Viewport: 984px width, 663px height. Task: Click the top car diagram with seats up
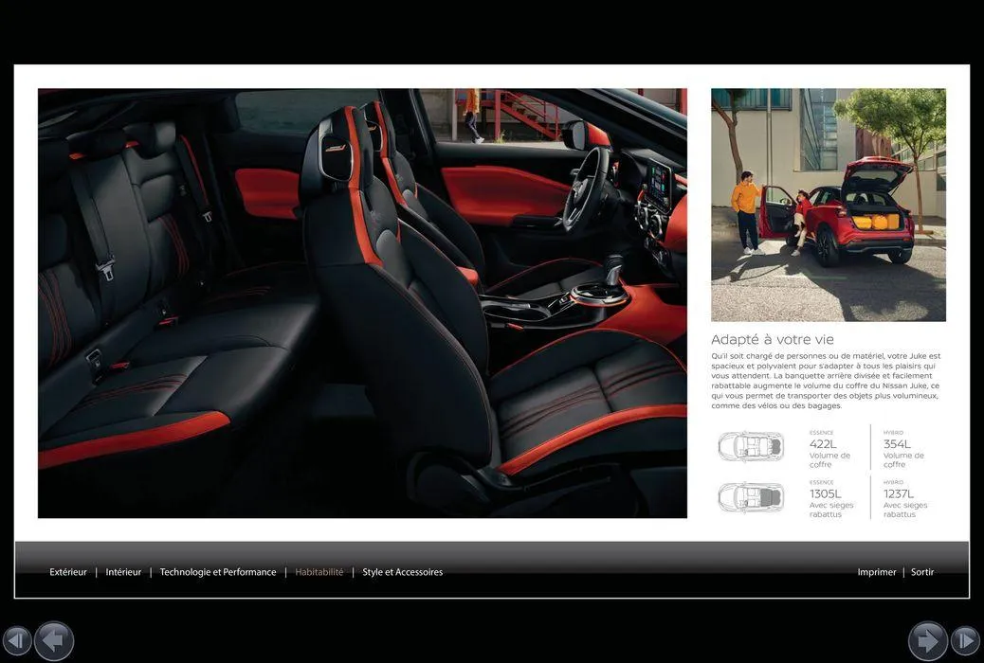[x=751, y=446]
